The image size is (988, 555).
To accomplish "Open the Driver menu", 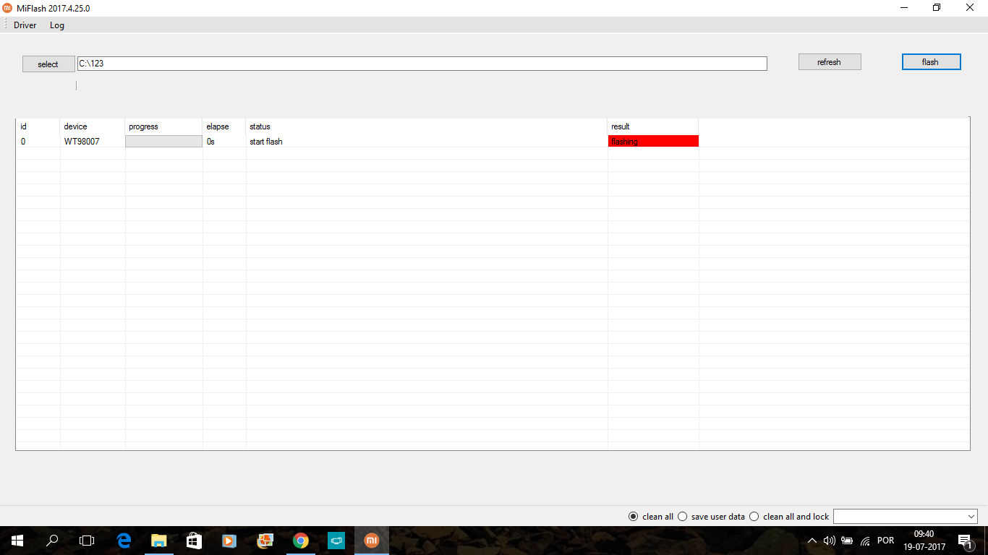I will 25,25.
